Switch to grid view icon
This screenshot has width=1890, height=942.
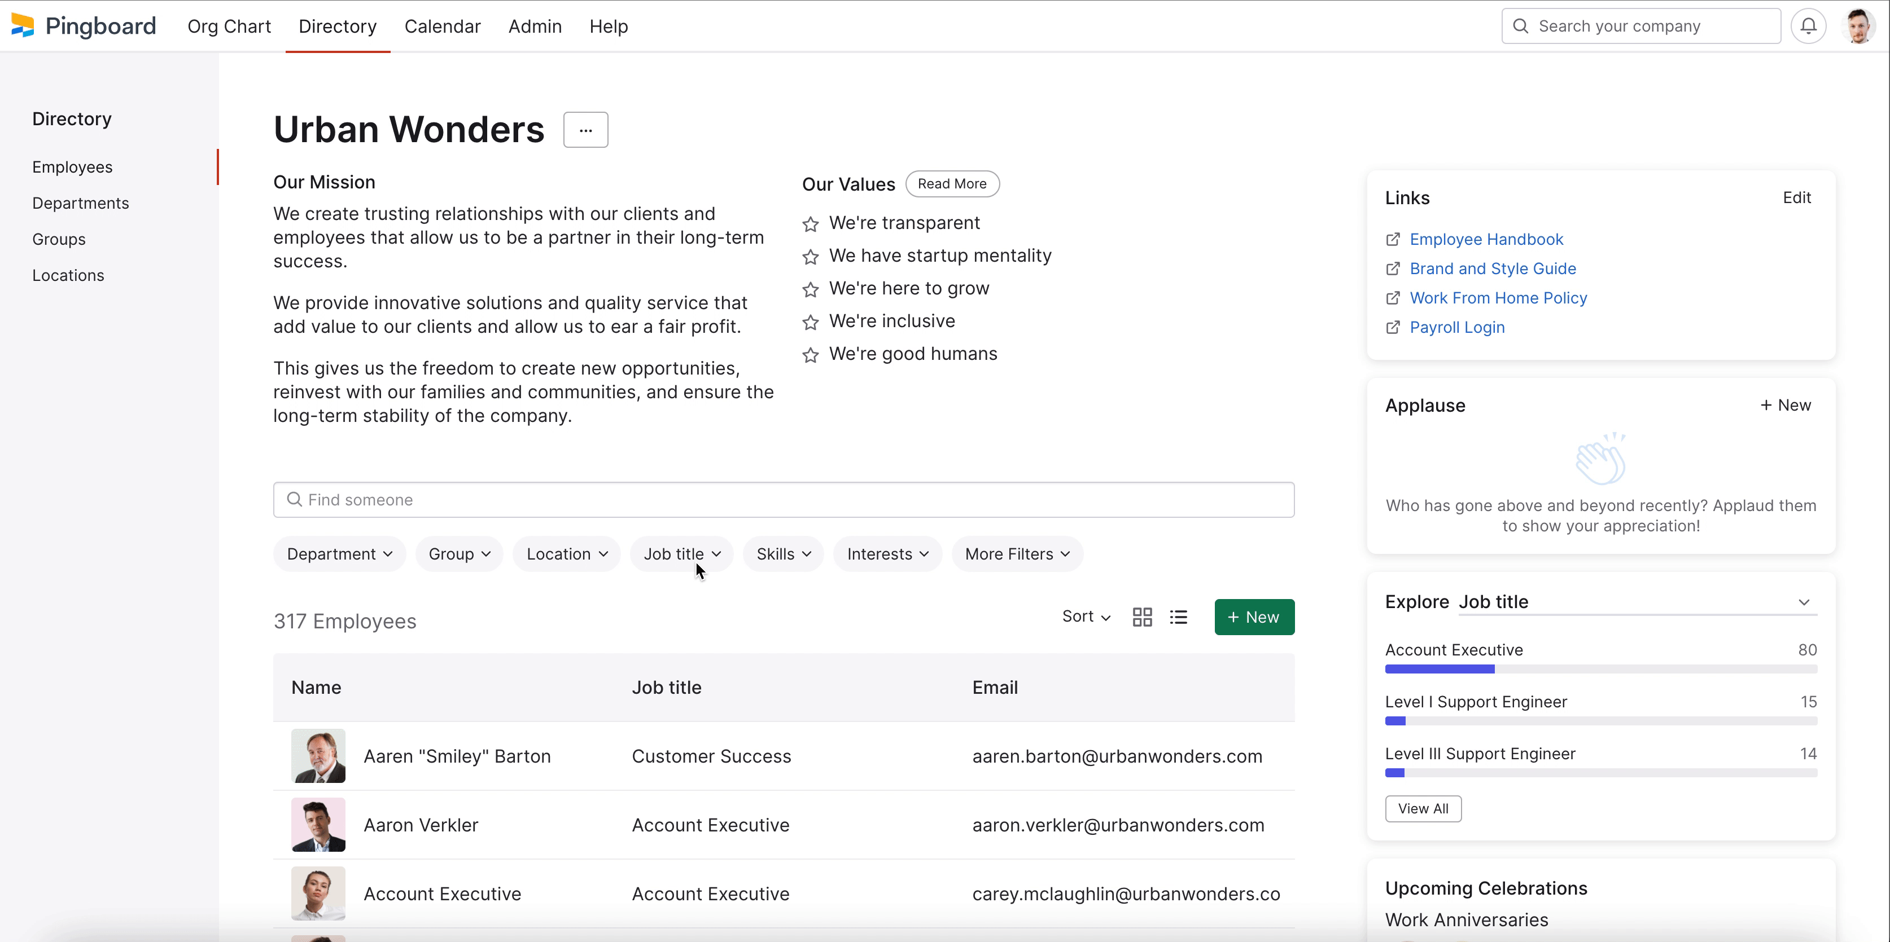1141,617
